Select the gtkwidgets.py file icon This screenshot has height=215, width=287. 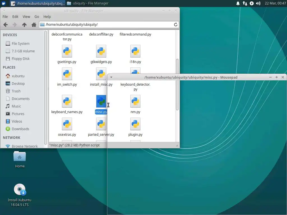pos(101,51)
